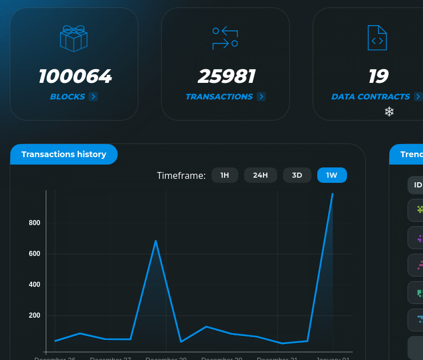Select the 1H timeframe
423x360 pixels.
tap(225, 175)
